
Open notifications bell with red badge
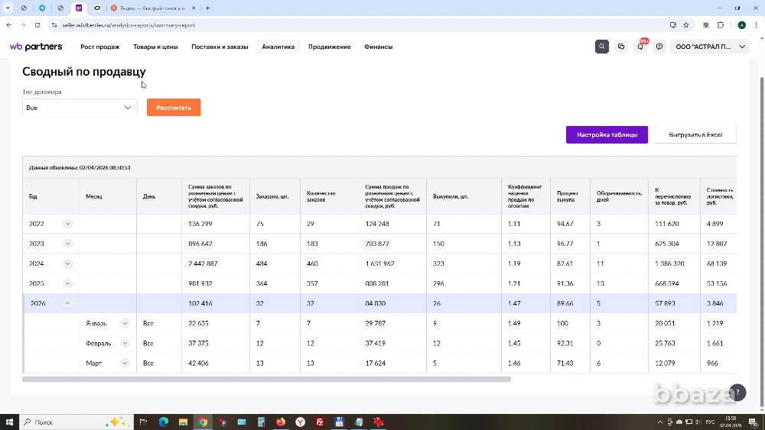pos(640,47)
